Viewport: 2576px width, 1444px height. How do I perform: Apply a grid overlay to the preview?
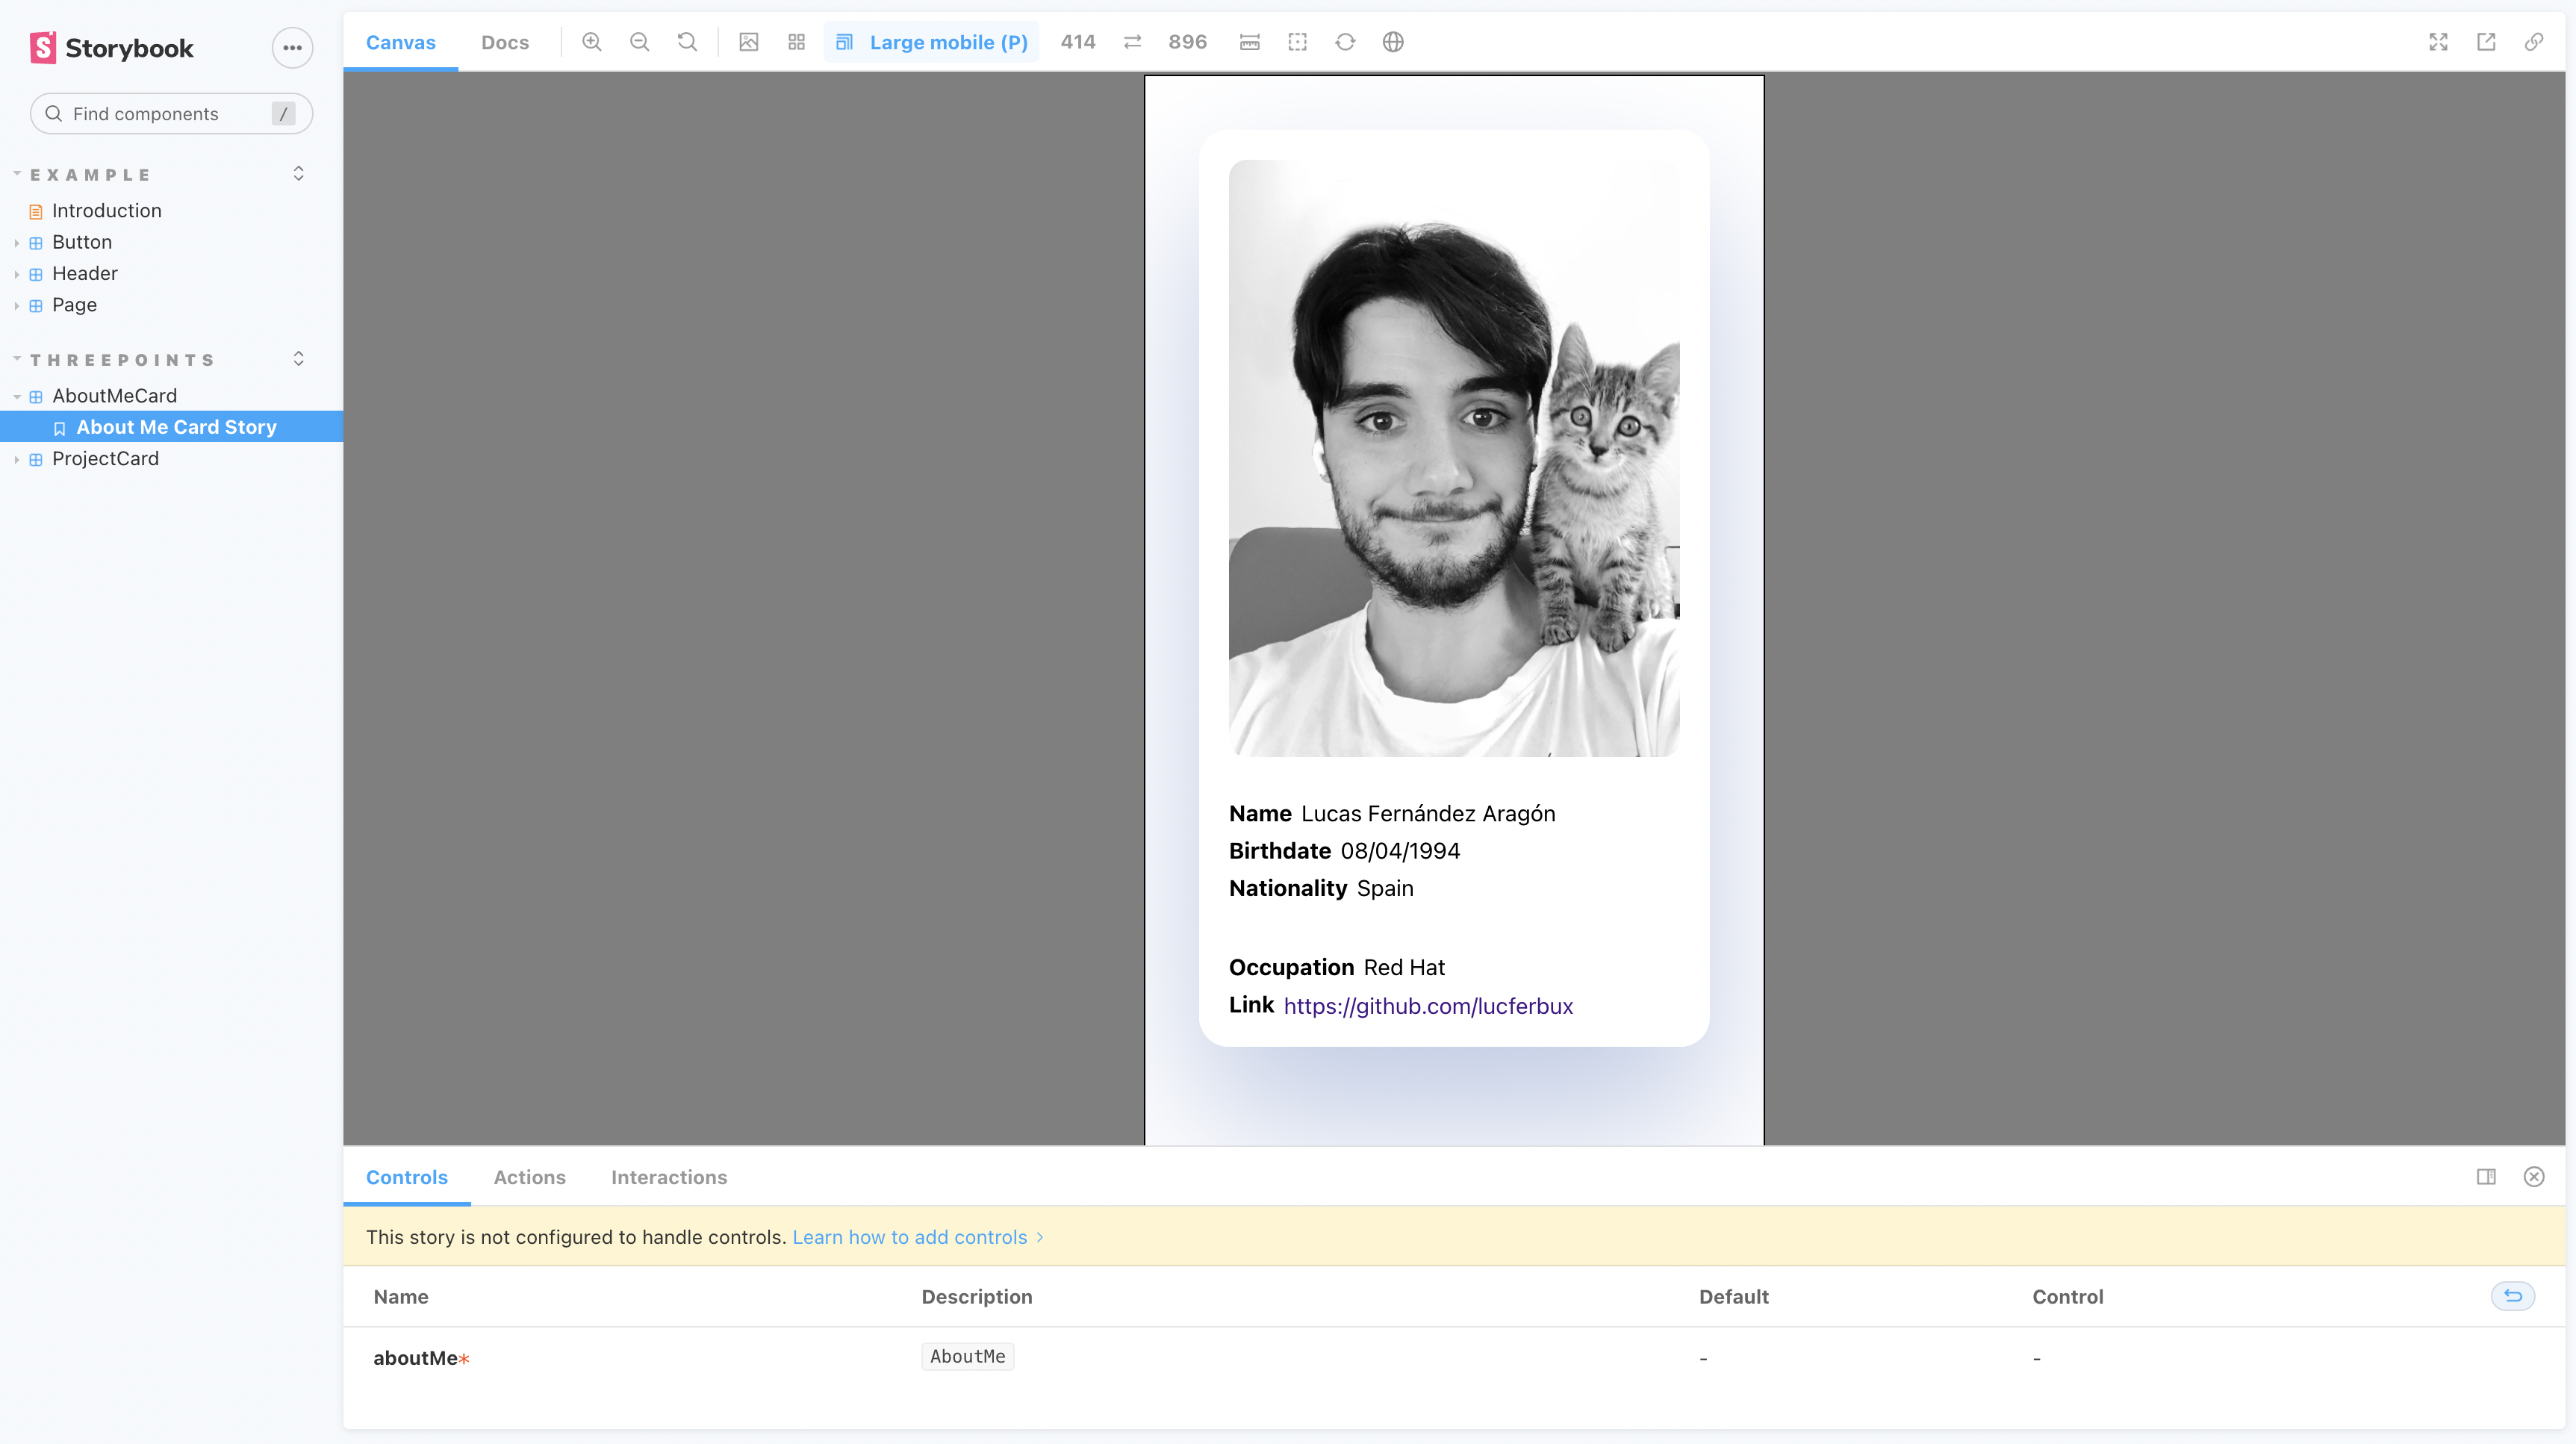796,42
